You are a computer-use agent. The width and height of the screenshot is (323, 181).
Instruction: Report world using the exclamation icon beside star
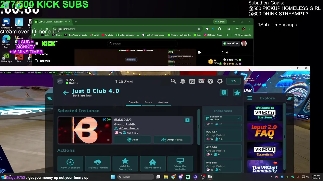coord(224,93)
